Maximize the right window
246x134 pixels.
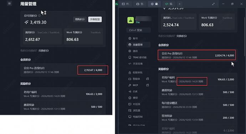(232, 4)
